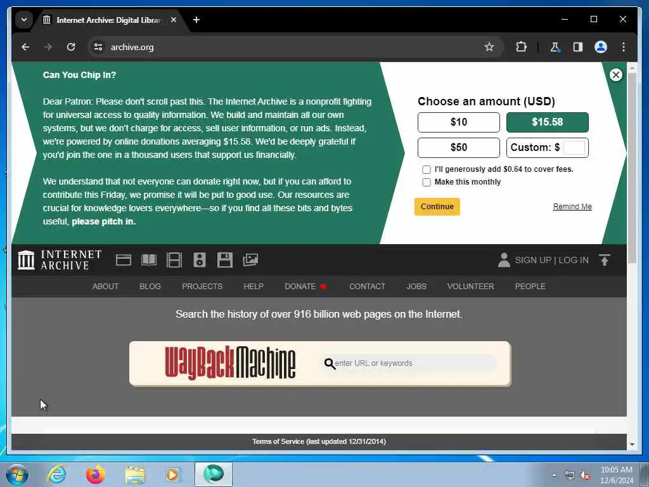
Task: Click the Internet Archive logo
Action: tap(60, 260)
